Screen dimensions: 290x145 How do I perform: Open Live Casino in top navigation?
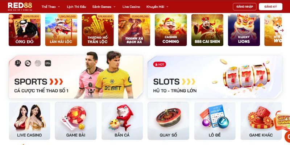(x=131, y=7)
